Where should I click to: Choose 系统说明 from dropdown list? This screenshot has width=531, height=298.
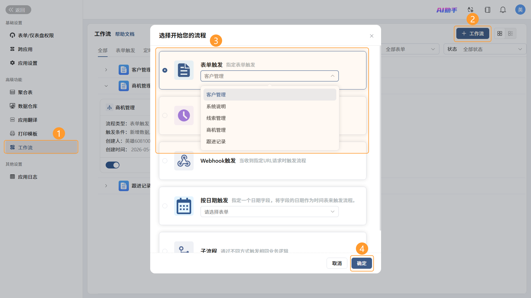click(270, 107)
